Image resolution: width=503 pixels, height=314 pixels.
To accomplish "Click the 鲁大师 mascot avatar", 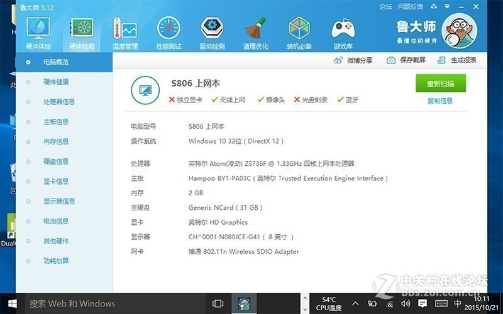I will (459, 31).
